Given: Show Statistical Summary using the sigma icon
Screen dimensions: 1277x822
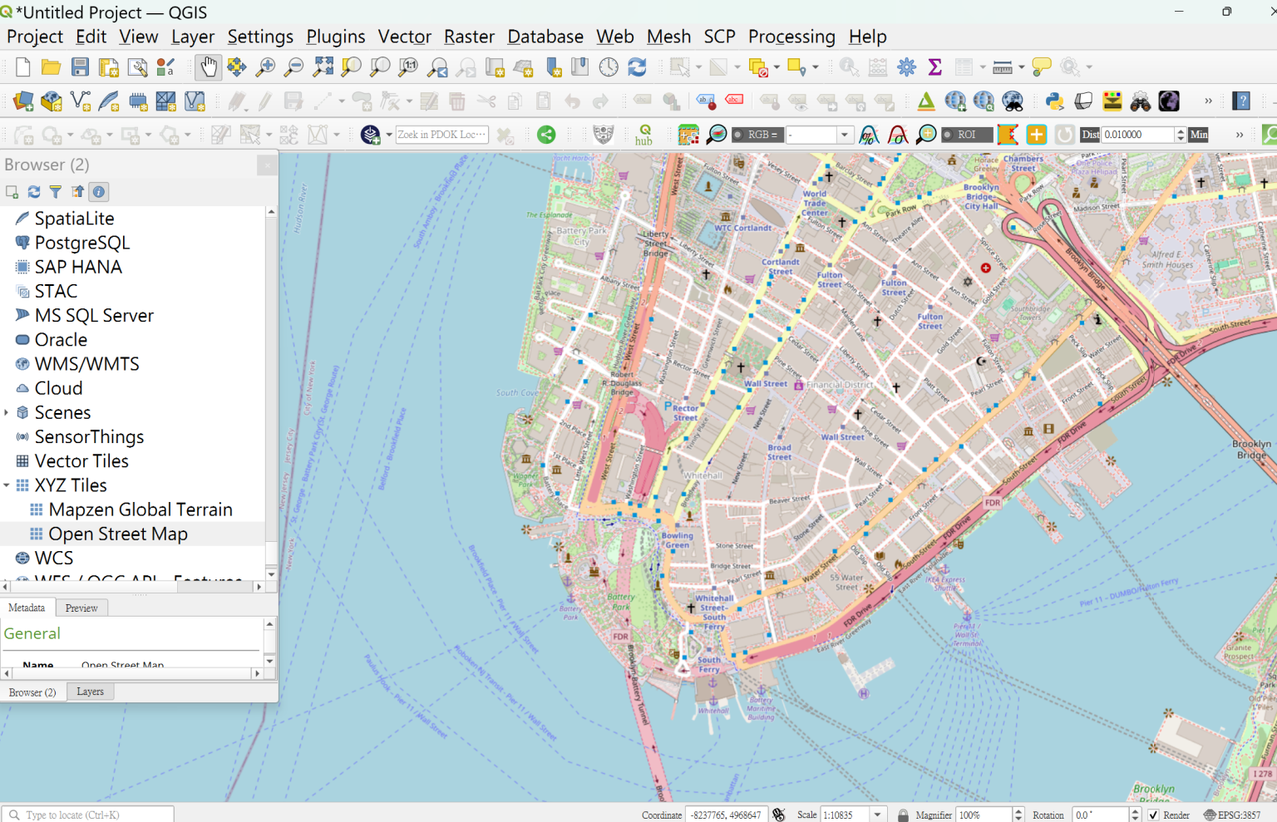Looking at the screenshot, I should coord(934,66).
